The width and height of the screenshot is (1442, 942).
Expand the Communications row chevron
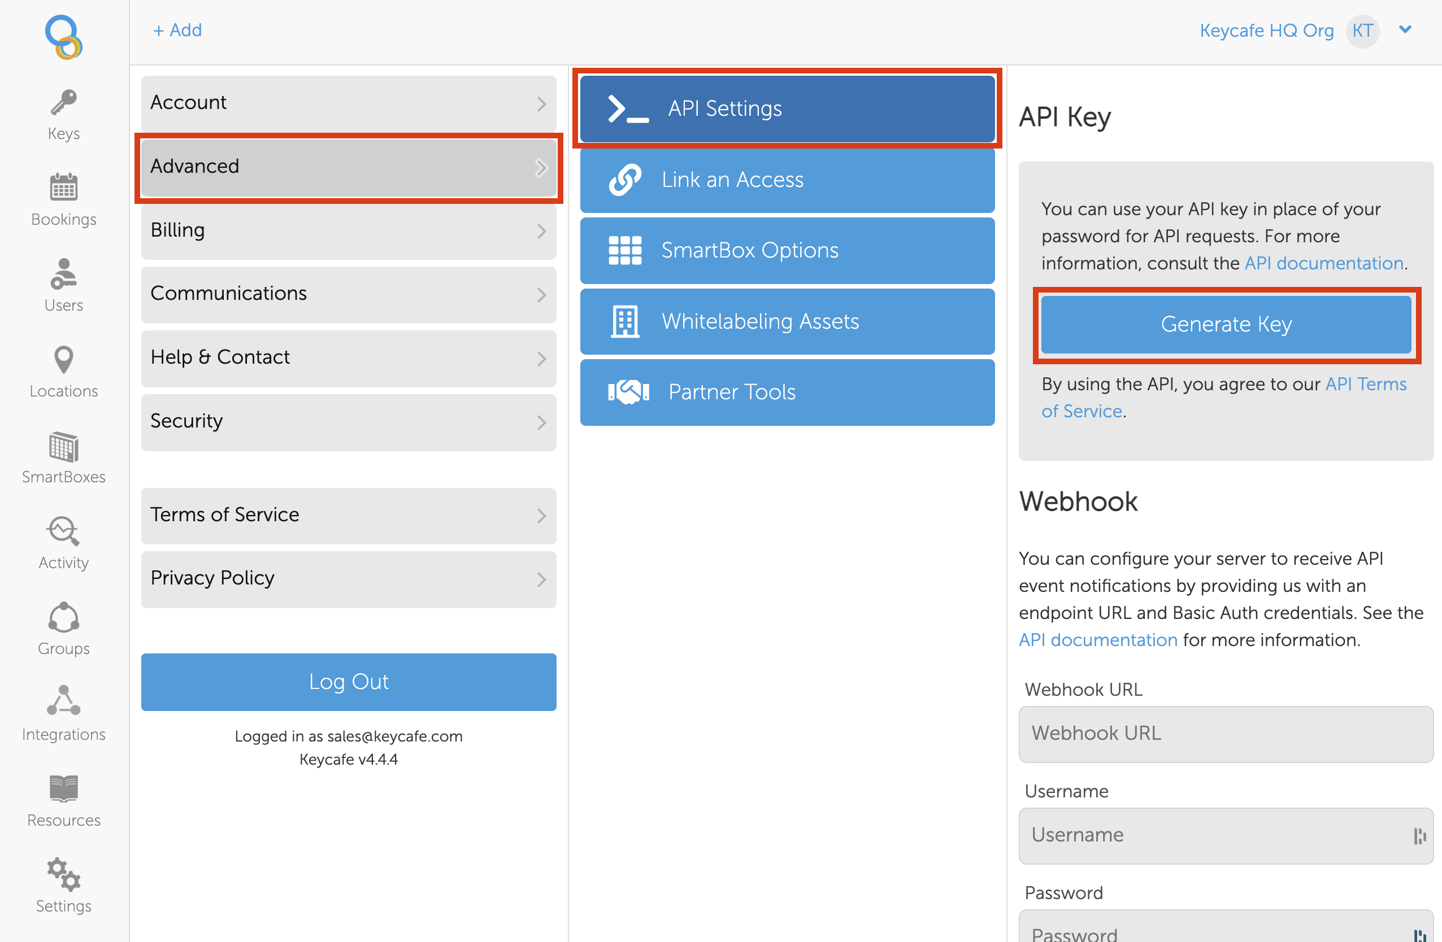(x=541, y=295)
